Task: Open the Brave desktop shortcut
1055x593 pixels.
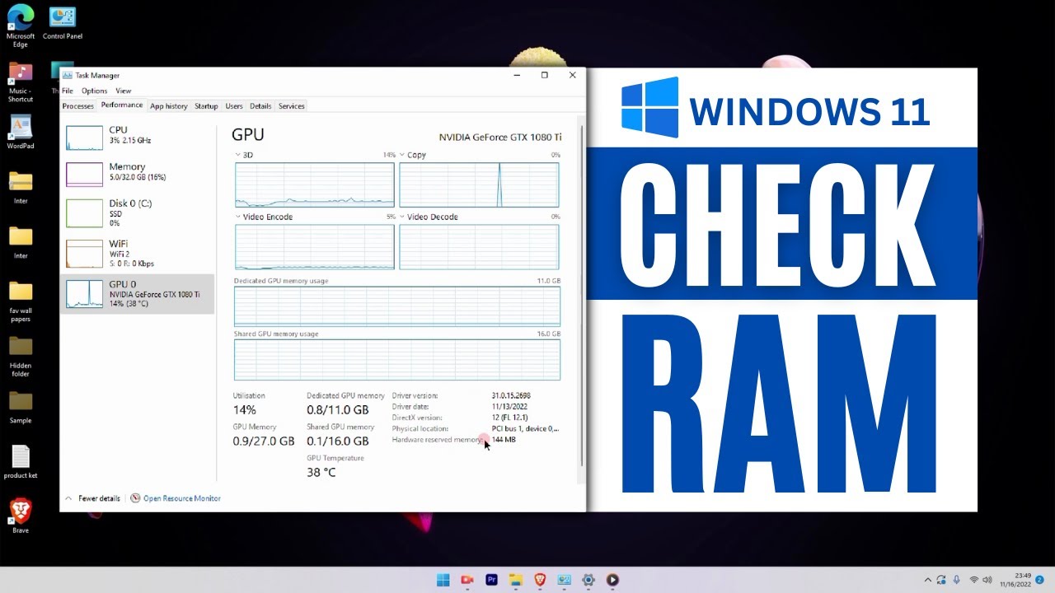Action: (21, 516)
